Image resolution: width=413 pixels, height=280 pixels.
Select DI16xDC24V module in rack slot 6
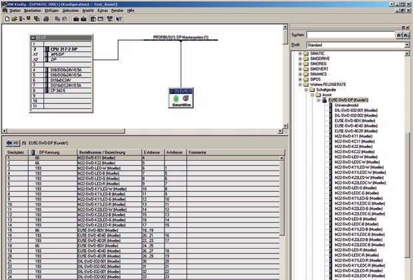pos(61,80)
